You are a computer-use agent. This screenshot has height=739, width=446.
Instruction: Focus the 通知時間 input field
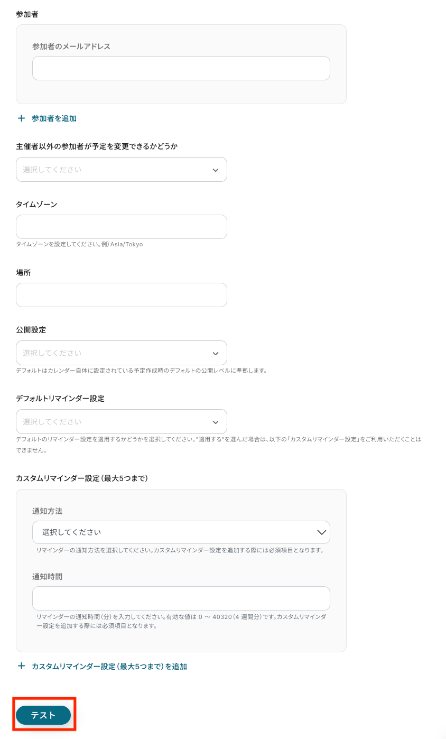[181, 598]
